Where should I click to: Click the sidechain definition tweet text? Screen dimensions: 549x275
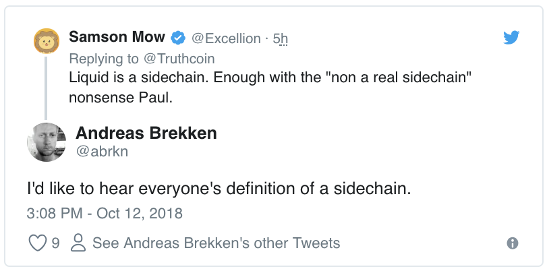pyautogui.click(x=219, y=189)
